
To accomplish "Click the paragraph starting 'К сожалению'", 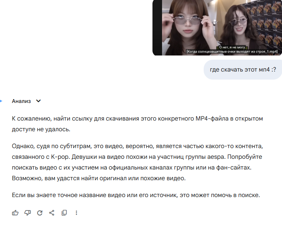I will (x=138, y=124).
